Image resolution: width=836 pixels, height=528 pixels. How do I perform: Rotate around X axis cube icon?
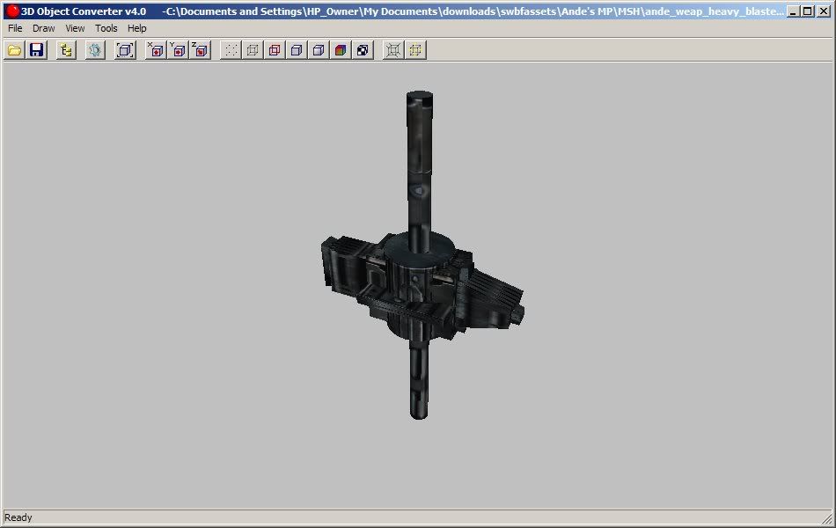(x=156, y=50)
